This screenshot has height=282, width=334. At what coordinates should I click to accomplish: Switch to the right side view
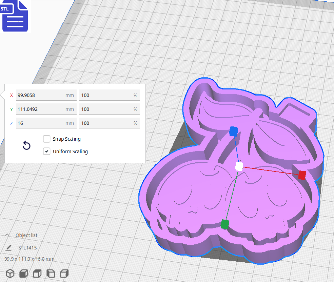click(64, 274)
